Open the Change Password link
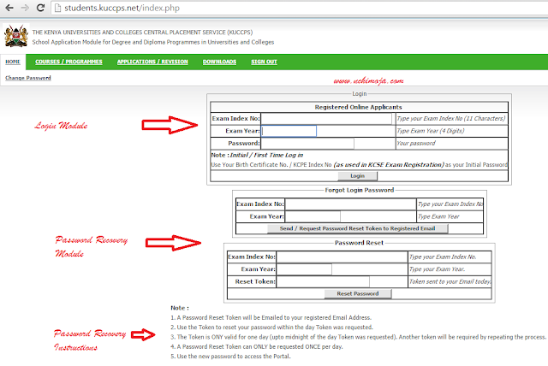Viewport: 548px width, 366px height. point(28,78)
